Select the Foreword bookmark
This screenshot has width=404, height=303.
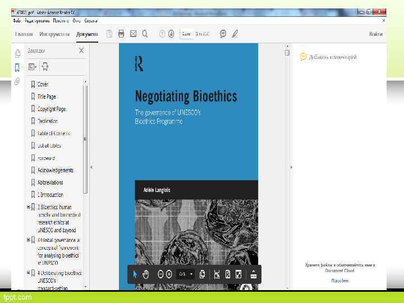pyautogui.click(x=46, y=158)
